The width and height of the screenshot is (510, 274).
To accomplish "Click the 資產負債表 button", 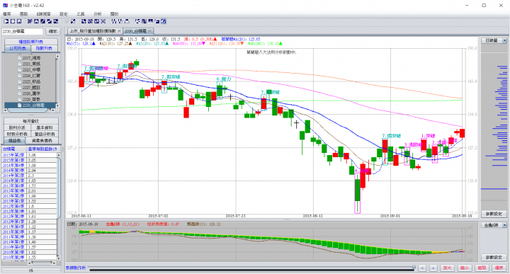I will click(42, 140).
